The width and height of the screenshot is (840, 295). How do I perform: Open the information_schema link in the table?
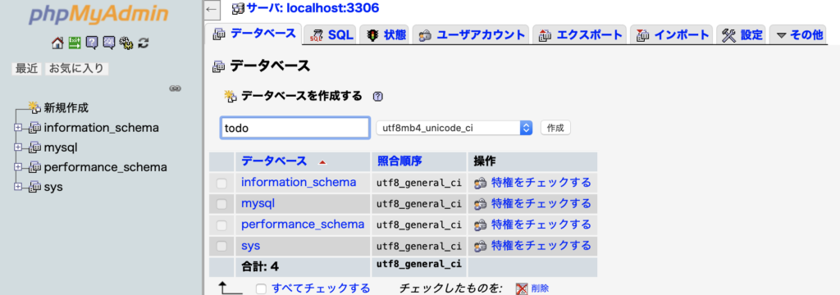coord(299,183)
